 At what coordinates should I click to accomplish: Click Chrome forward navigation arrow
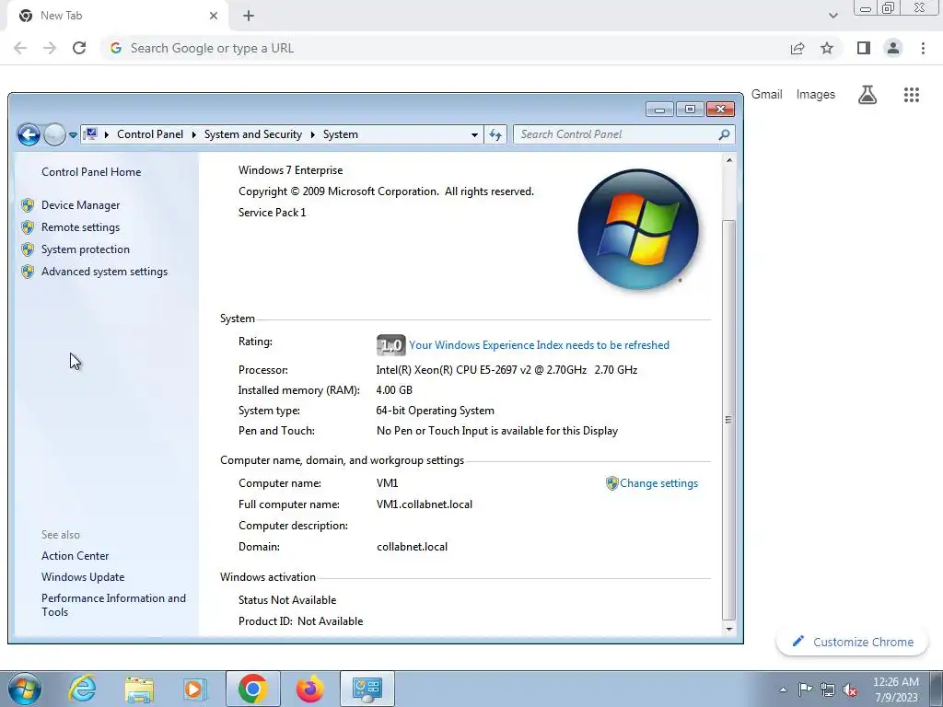pos(50,48)
